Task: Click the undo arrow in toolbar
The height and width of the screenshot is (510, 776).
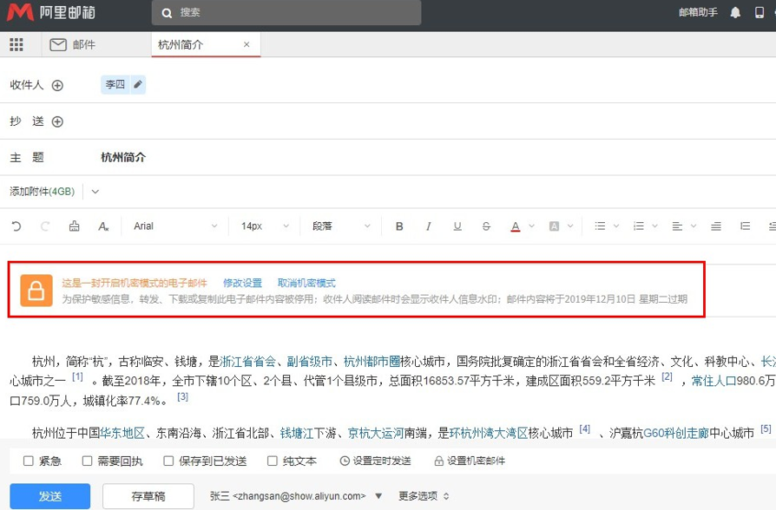Action: (x=16, y=226)
